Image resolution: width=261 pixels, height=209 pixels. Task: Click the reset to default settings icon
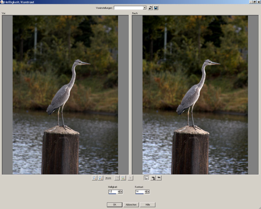(150, 8)
